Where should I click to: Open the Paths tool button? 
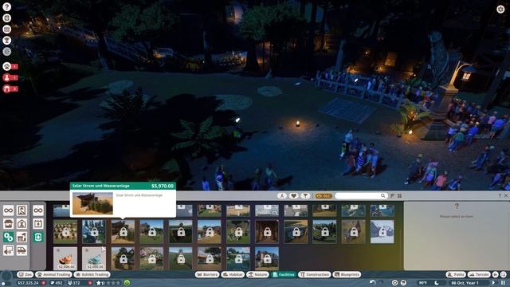click(456, 274)
